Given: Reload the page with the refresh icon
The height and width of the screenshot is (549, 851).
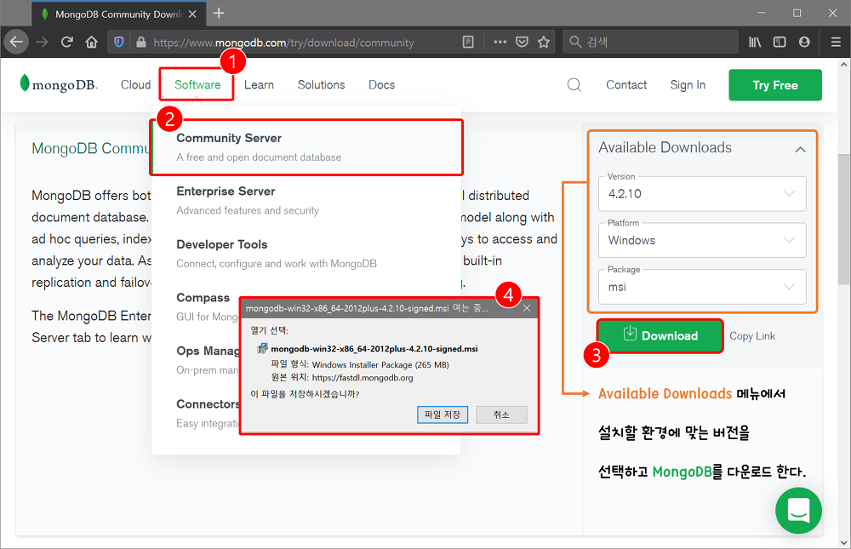Looking at the screenshot, I should tap(66, 42).
